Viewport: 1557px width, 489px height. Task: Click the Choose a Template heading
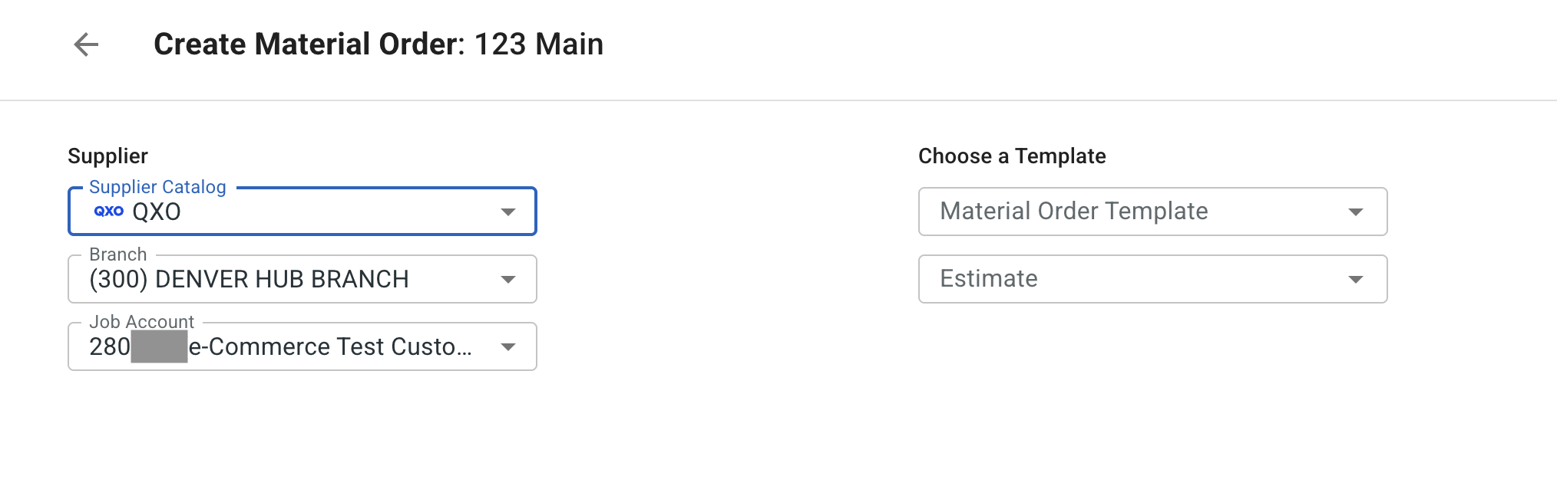pyautogui.click(x=1012, y=156)
